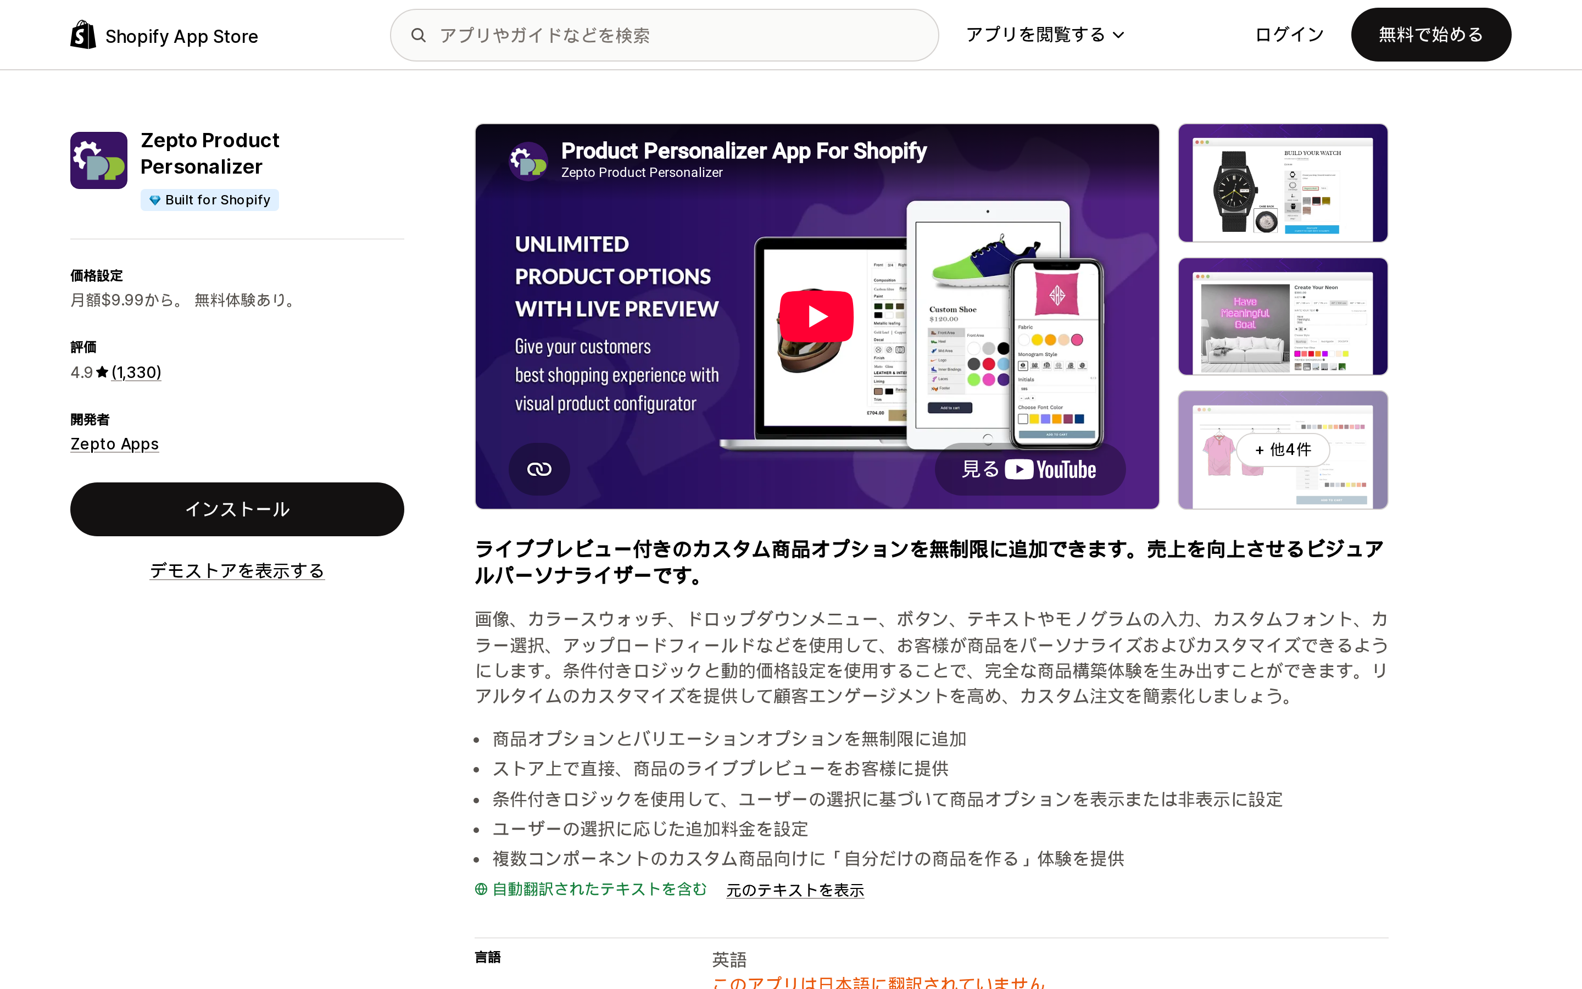Click the 開発者 label
This screenshot has width=1582, height=989.
tap(90, 420)
